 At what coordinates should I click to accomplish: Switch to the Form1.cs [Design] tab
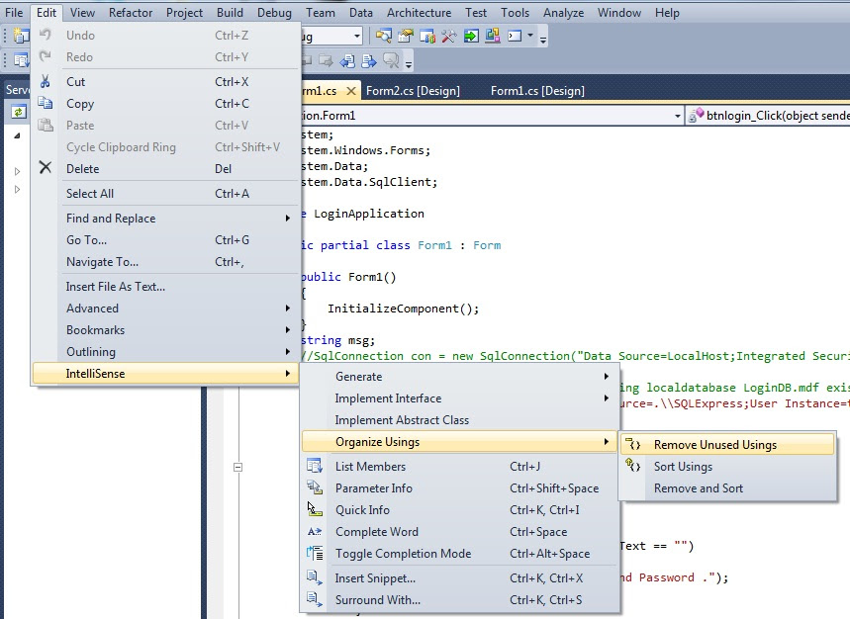(x=537, y=90)
